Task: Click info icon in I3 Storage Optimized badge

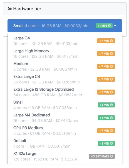Action: point(111,92)
